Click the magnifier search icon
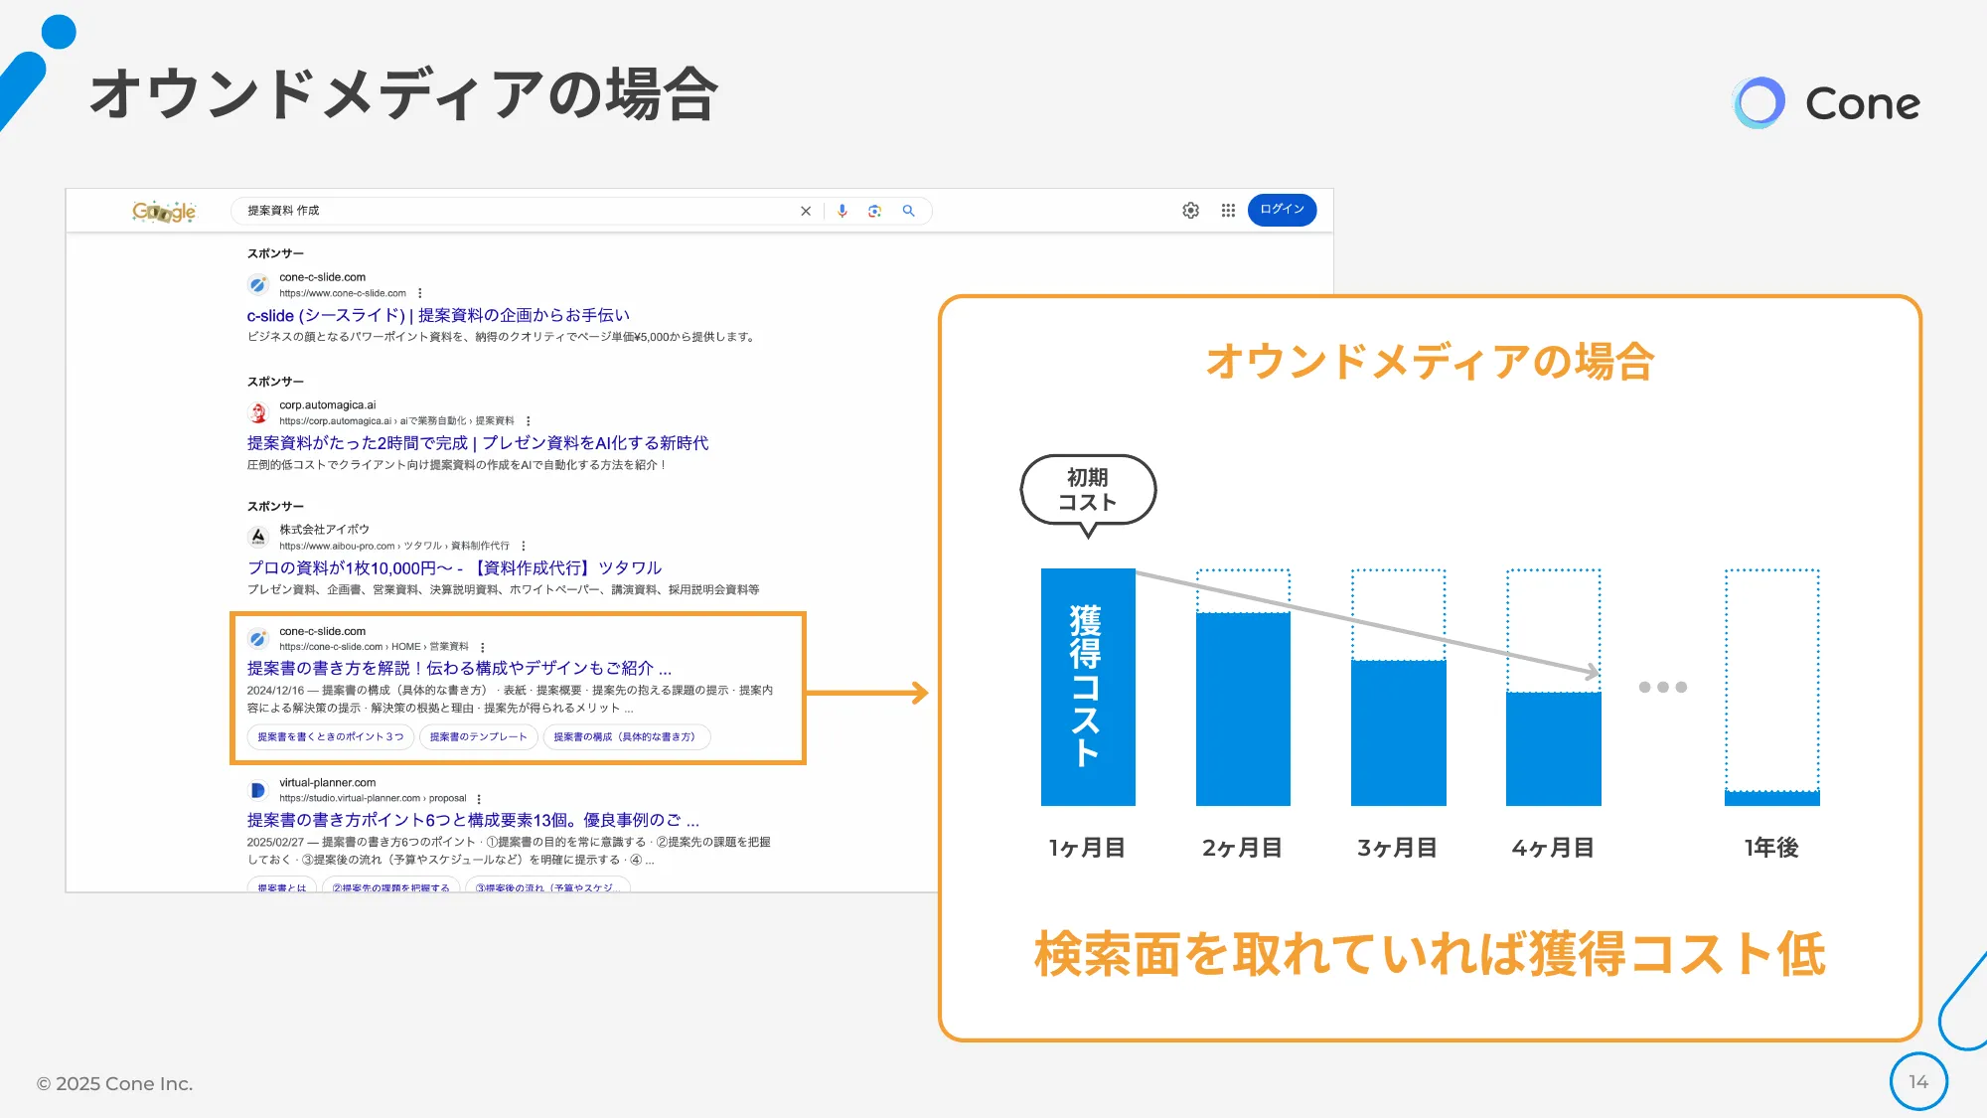 pos(909,211)
